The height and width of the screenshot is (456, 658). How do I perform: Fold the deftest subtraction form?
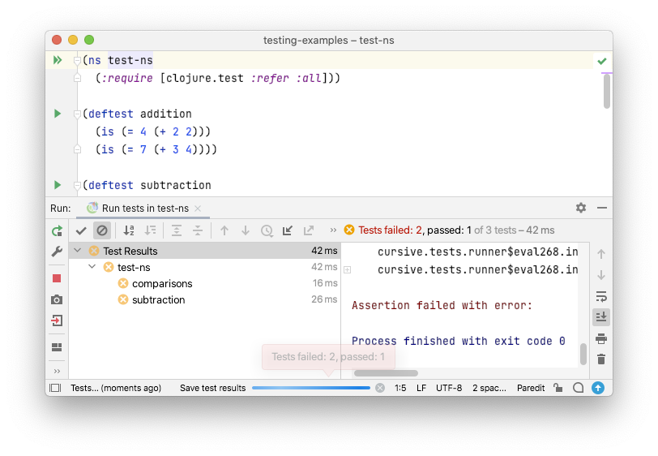tap(77, 185)
